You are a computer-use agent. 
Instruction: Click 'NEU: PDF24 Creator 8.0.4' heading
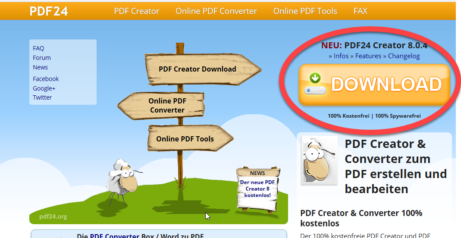(x=374, y=45)
